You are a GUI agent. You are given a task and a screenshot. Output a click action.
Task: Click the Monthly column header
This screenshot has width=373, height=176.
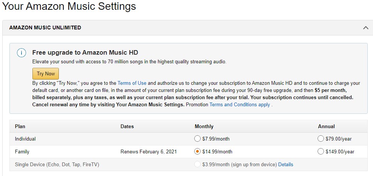point(204,126)
